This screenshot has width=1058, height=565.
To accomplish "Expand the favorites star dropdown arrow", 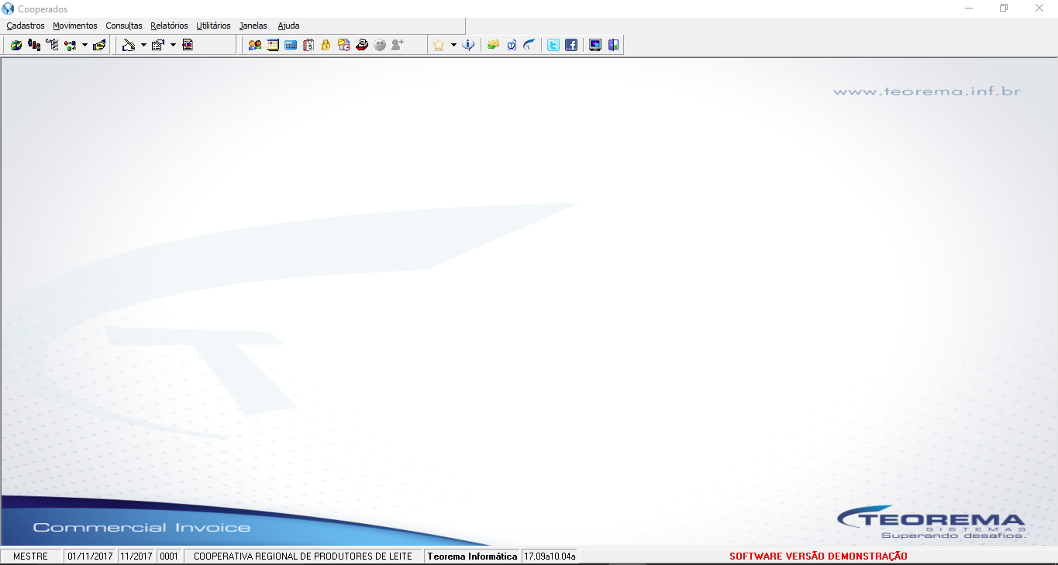I will (x=453, y=45).
